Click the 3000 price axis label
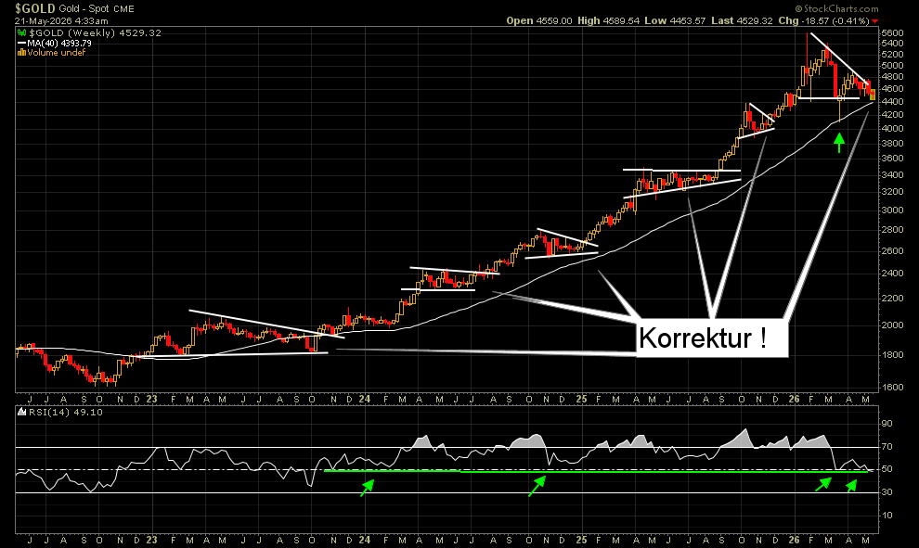919x548 pixels. pos(892,210)
